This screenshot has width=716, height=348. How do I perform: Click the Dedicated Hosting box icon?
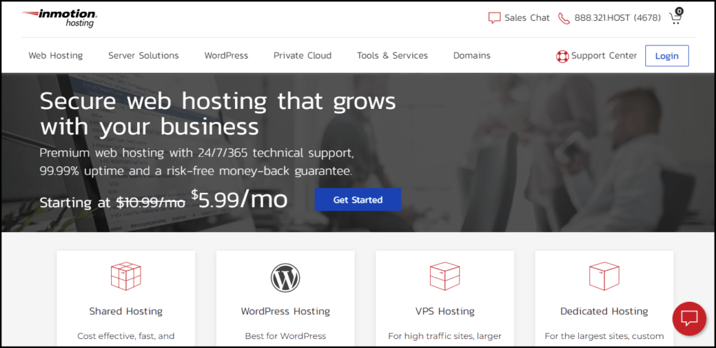coord(604,277)
